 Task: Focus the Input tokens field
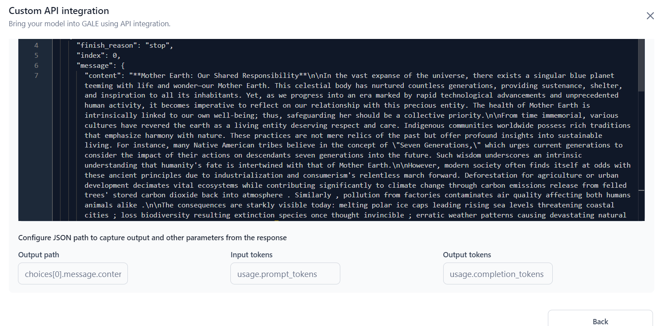[x=286, y=273]
